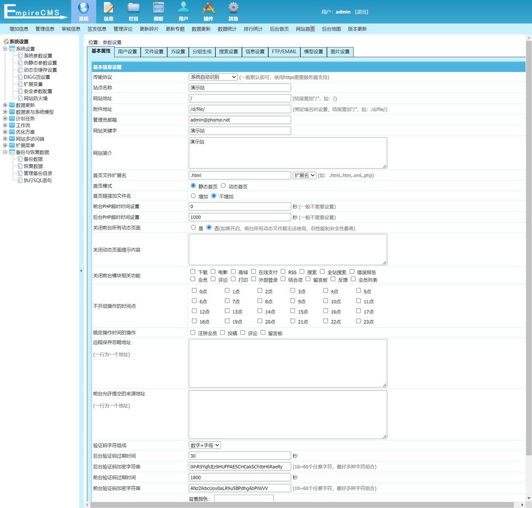Open 网站防火墙 in the sidebar tree
The width and height of the screenshot is (532, 508).
click(35, 99)
